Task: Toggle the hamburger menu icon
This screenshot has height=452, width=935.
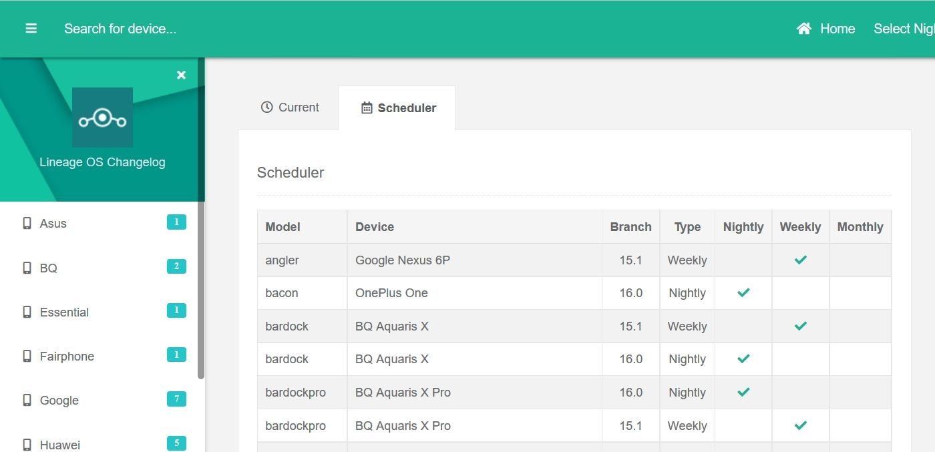Action: [31, 29]
